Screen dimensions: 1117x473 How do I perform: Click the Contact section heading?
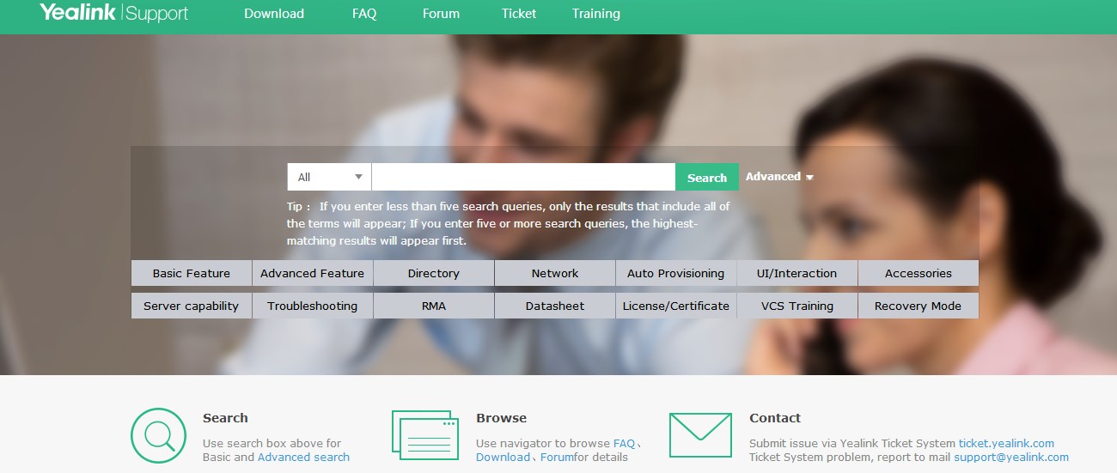coord(775,418)
